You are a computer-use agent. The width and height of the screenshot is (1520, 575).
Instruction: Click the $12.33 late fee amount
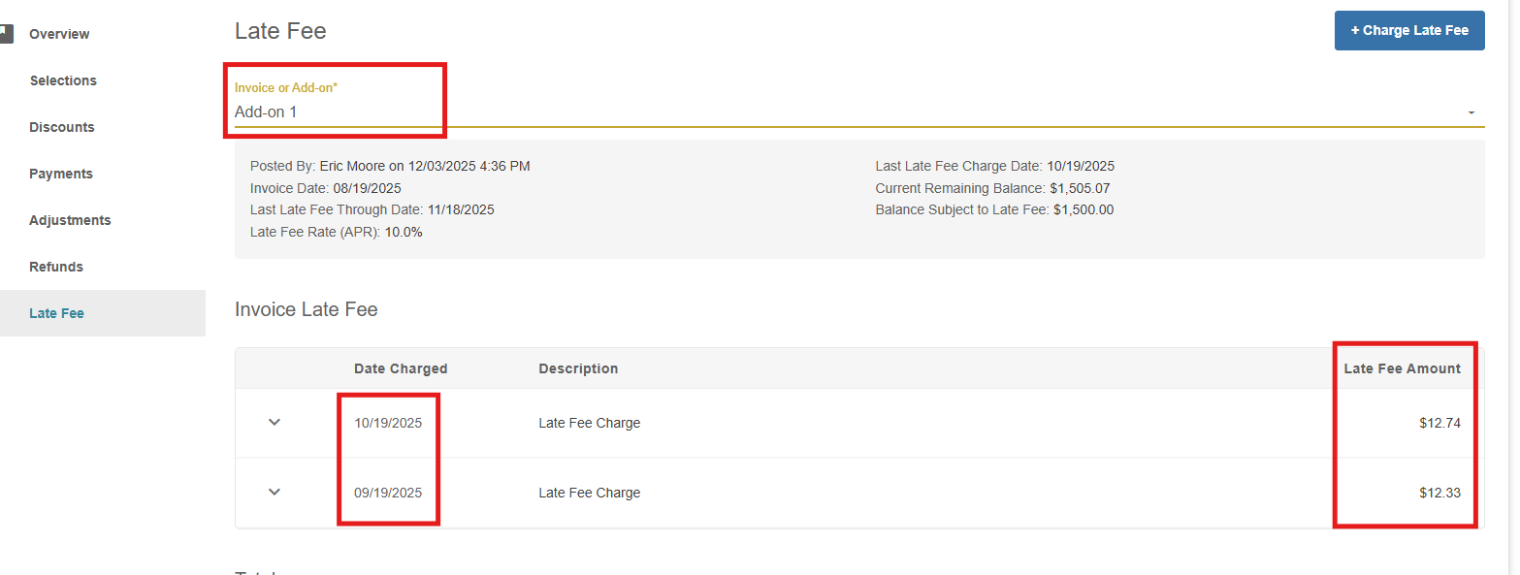pyautogui.click(x=1439, y=493)
